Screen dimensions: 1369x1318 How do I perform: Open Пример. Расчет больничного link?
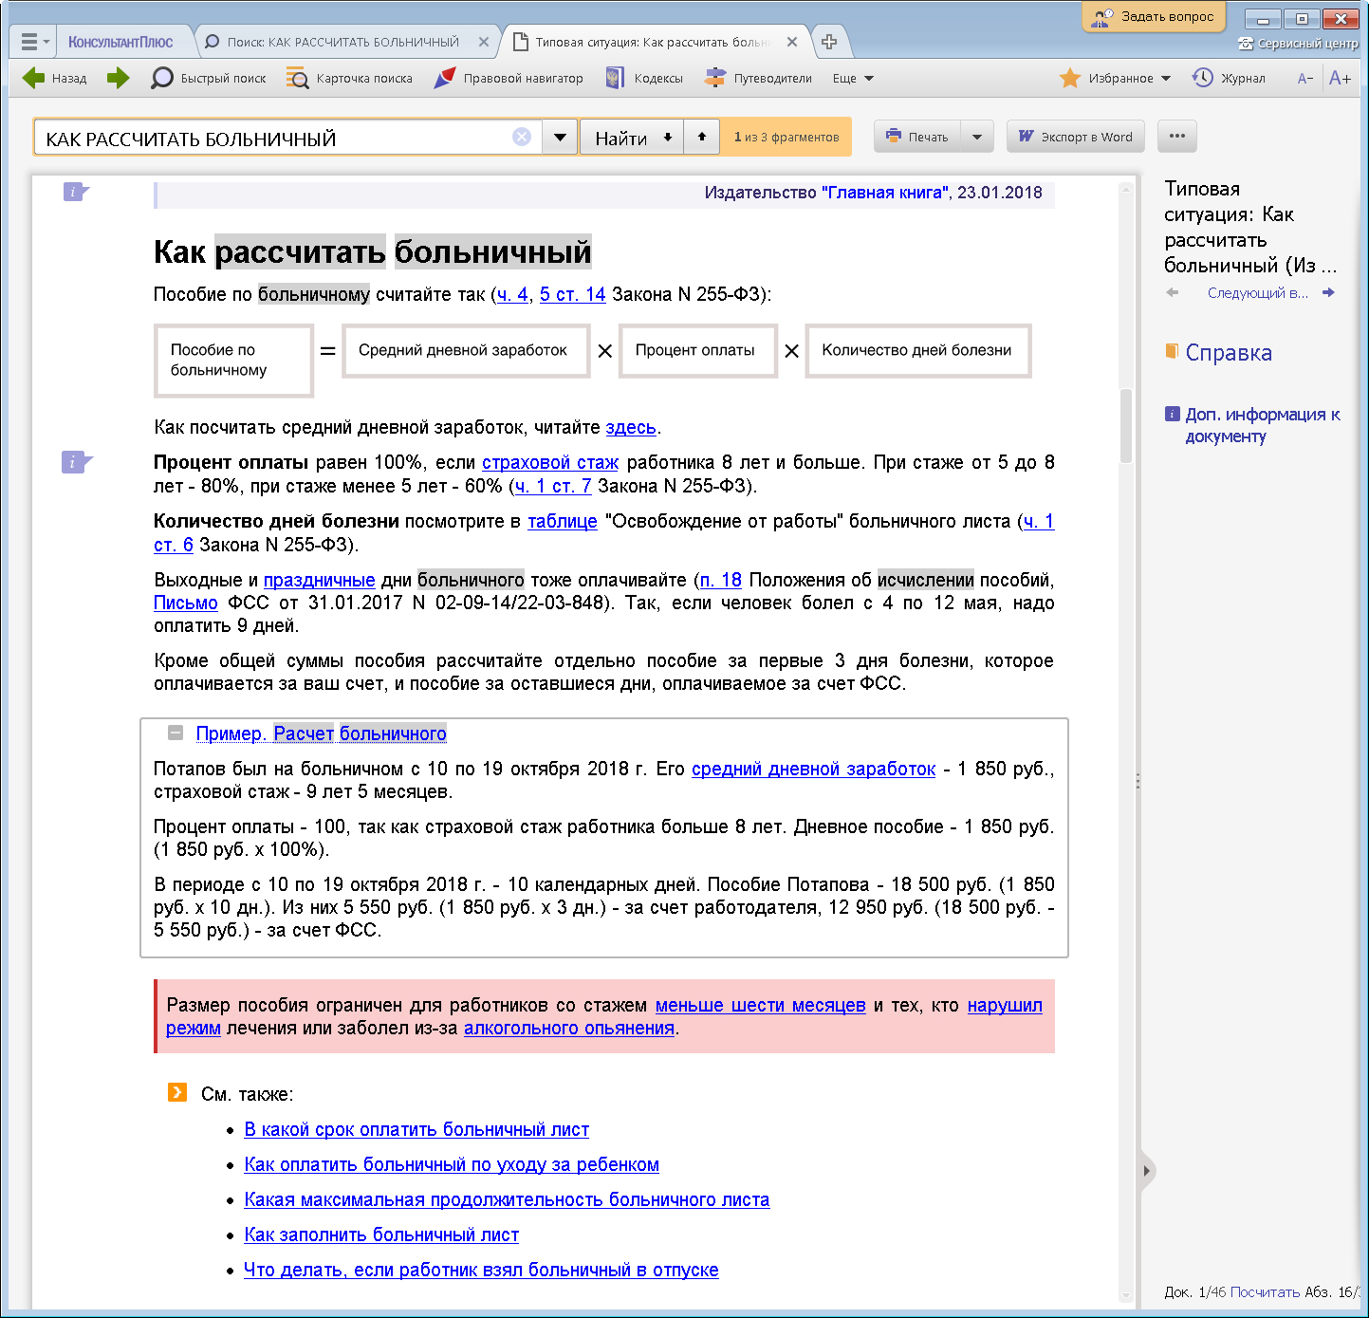(322, 733)
